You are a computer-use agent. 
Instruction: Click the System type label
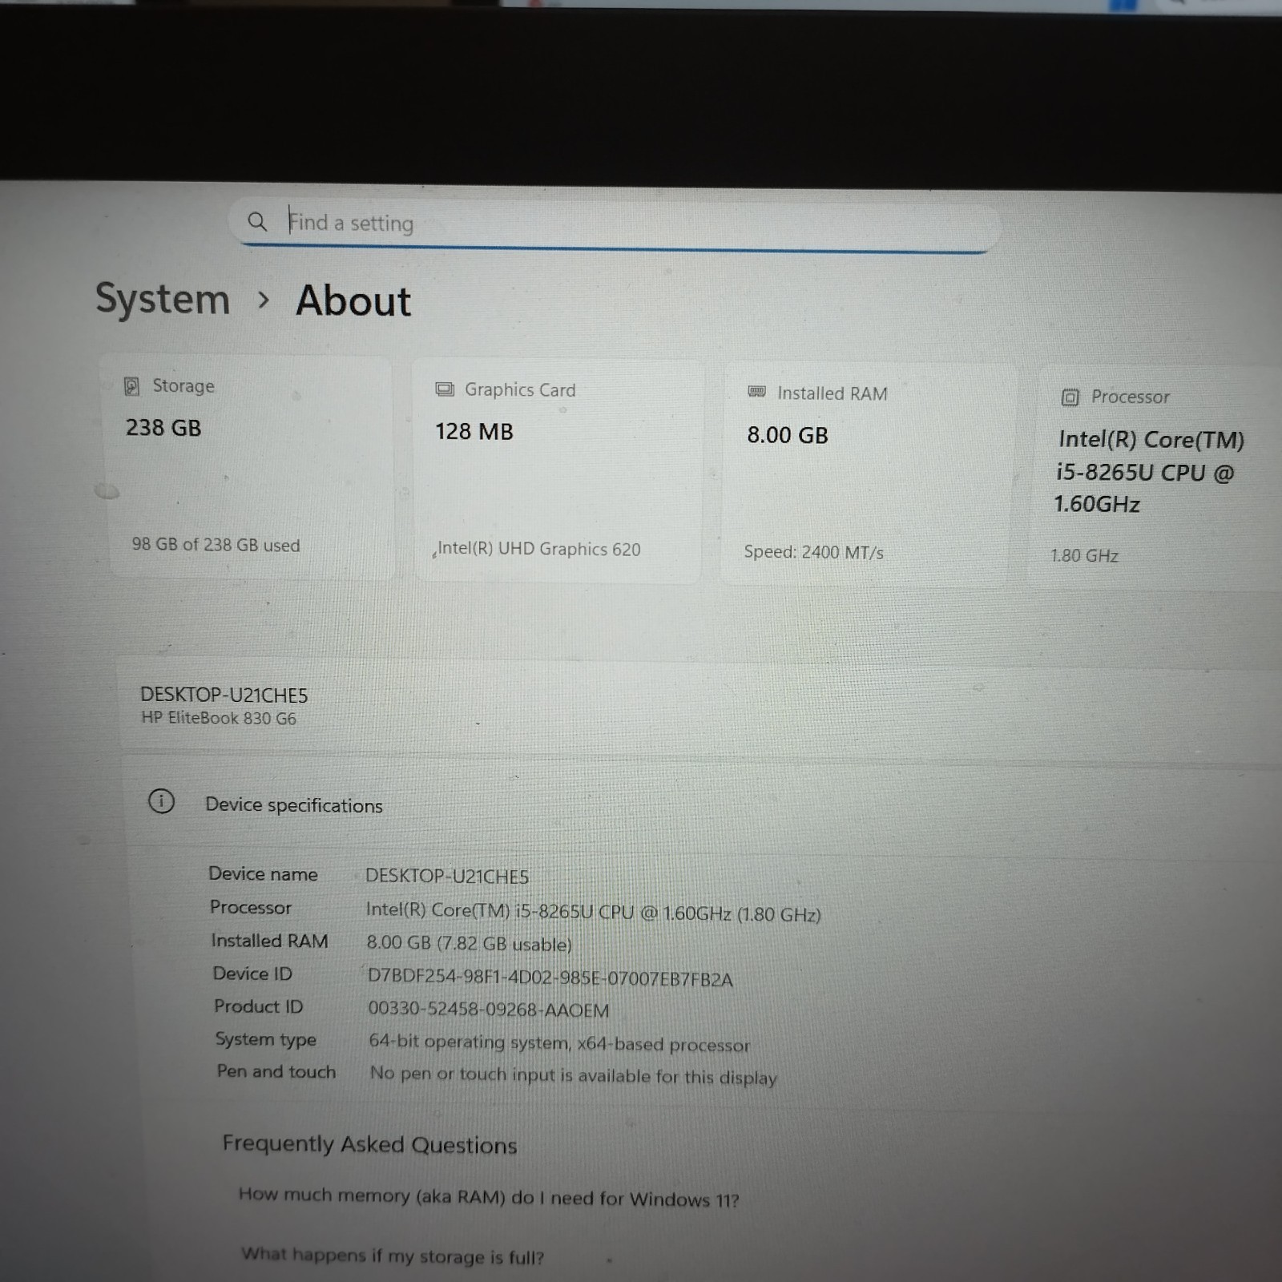[265, 1040]
